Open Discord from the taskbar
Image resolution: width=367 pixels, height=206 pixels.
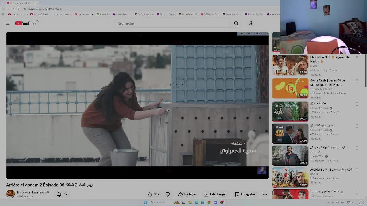(x=215, y=203)
